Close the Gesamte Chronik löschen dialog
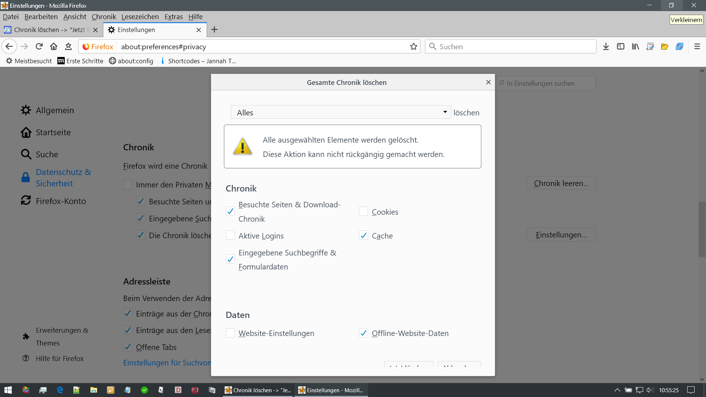Screen dimensions: 706x397 point(488,82)
